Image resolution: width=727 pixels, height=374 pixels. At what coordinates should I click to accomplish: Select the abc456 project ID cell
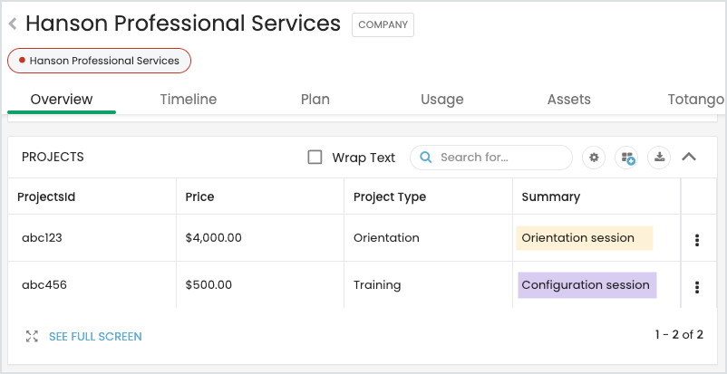coord(92,284)
